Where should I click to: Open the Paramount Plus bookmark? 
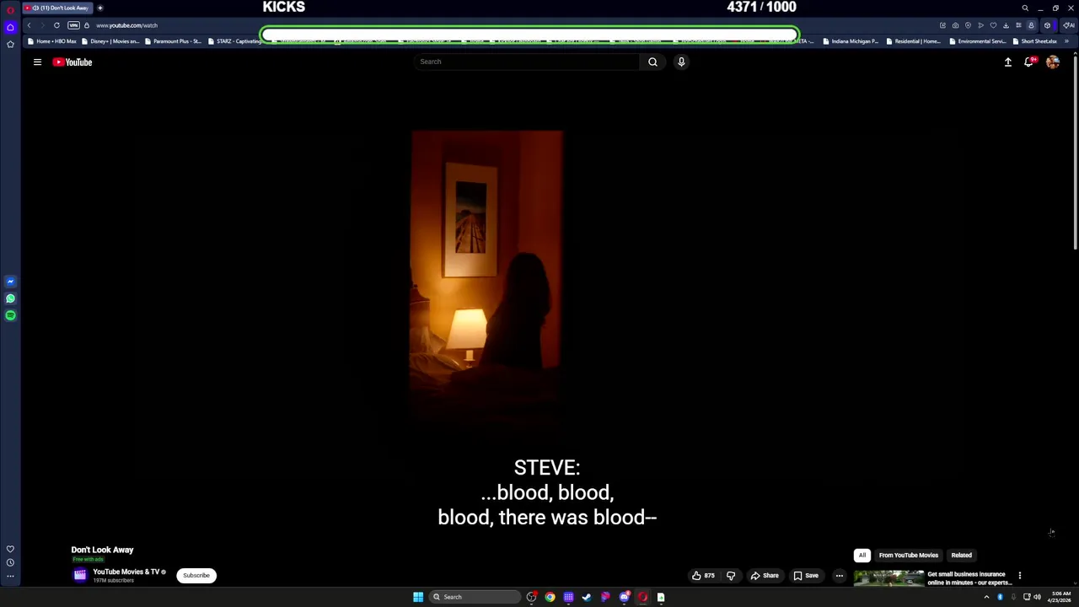(173, 41)
